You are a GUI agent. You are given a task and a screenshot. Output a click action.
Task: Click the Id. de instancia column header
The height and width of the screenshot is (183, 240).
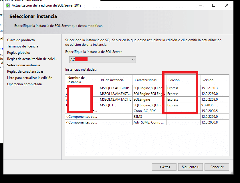click(116, 80)
